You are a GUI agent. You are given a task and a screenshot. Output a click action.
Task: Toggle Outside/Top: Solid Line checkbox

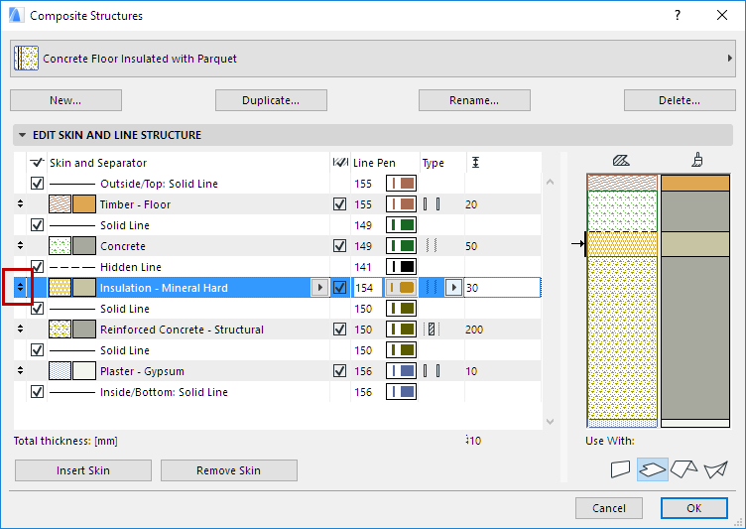click(37, 184)
